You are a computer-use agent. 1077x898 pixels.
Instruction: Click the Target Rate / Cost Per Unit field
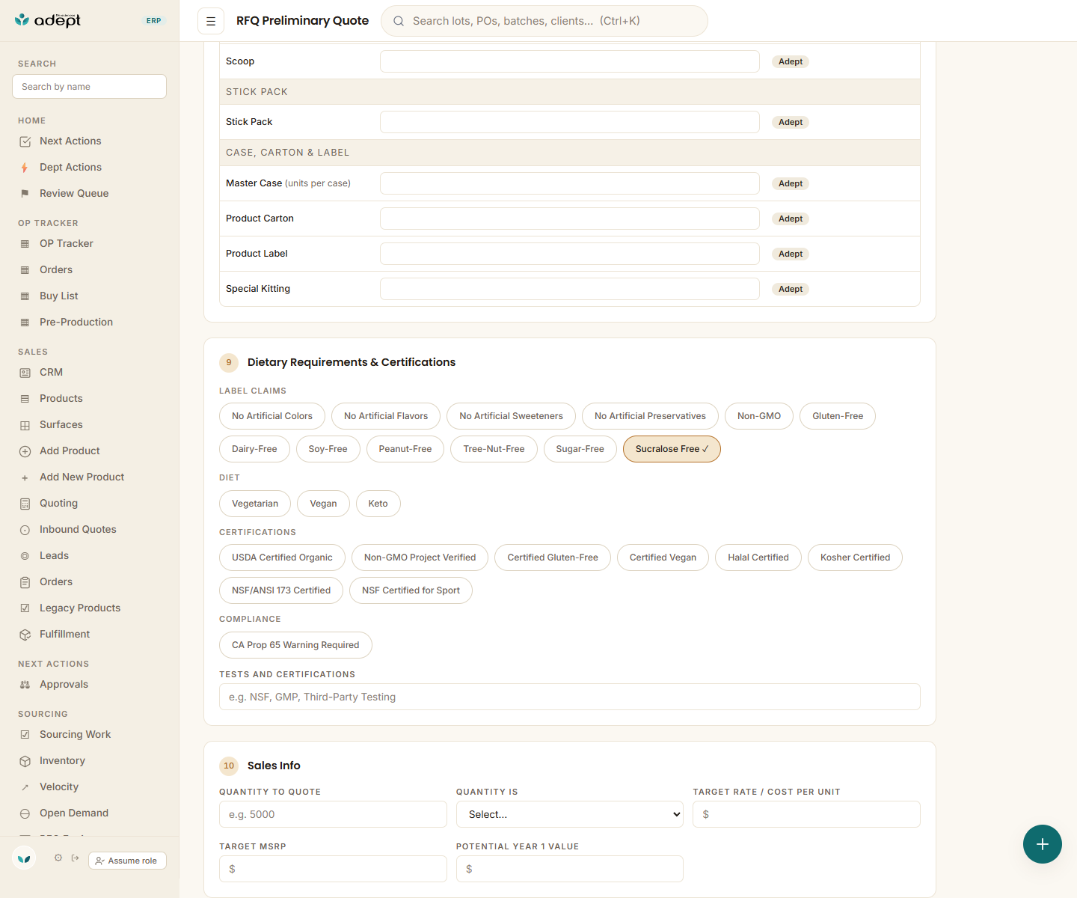coord(806,814)
